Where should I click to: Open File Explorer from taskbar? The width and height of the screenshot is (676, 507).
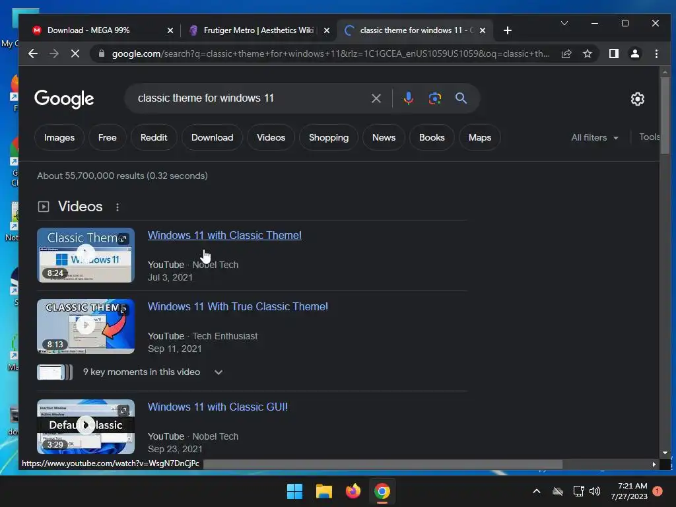(x=323, y=491)
